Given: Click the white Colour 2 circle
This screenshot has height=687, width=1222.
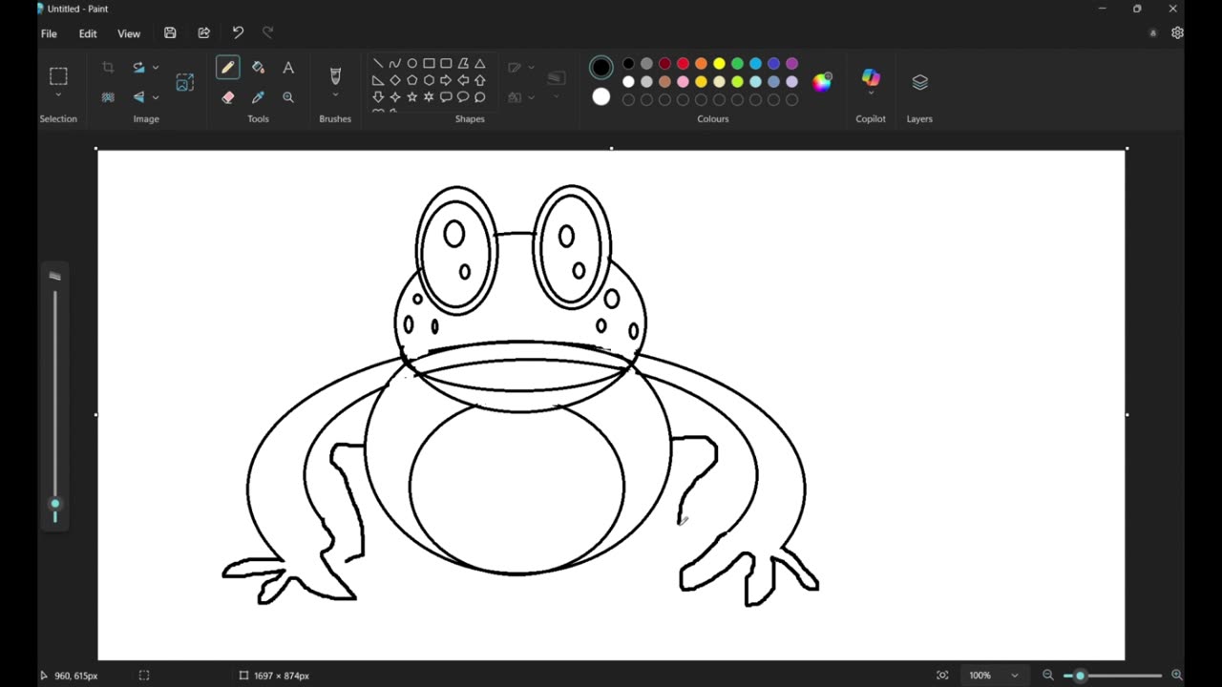Looking at the screenshot, I should pyautogui.click(x=600, y=96).
